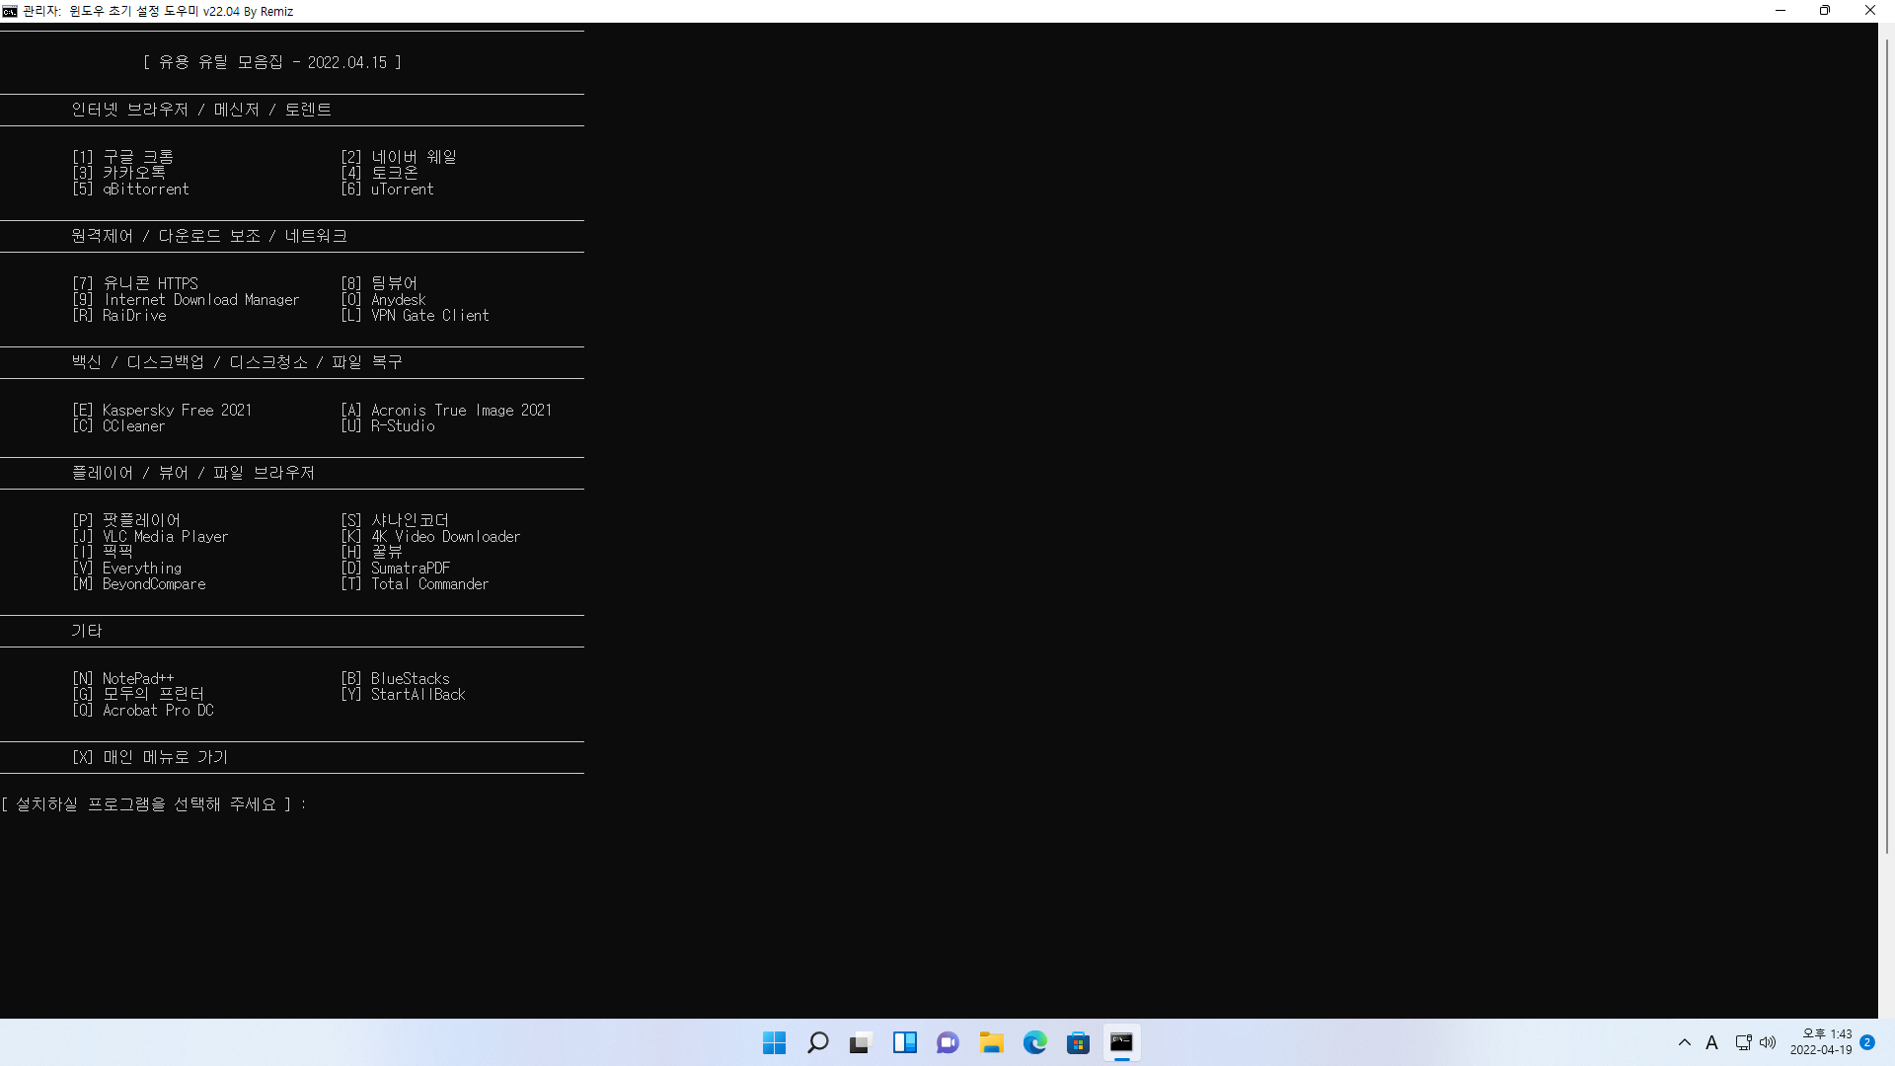Click the '[G] 모두의 프린터' entry
Viewport: 1895px width, 1066px height.
tap(138, 694)
